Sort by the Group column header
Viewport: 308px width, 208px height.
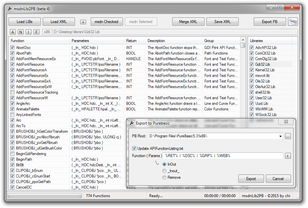click(221, 41)
